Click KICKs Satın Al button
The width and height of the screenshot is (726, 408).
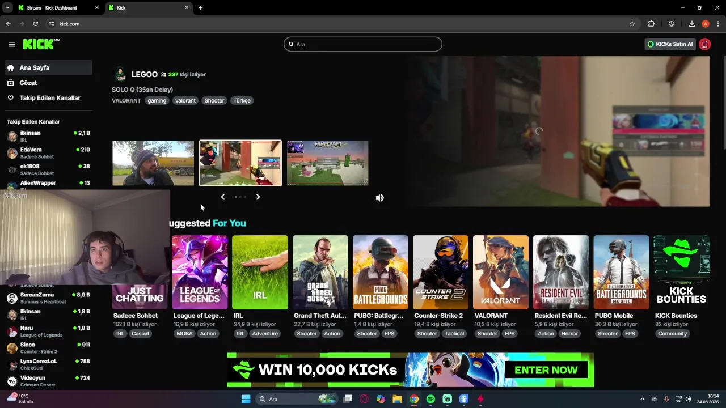670,44
